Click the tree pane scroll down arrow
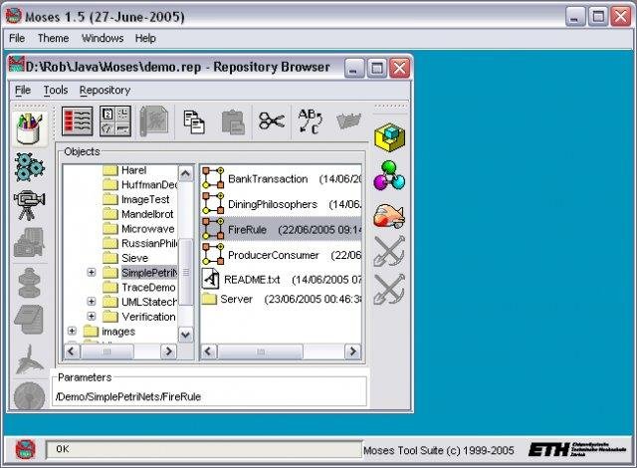This screenshot has width=637, height=468. [186, 335]
